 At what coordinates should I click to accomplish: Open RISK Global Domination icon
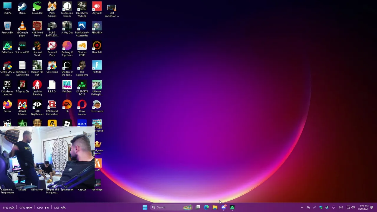(x=52, y=108)
